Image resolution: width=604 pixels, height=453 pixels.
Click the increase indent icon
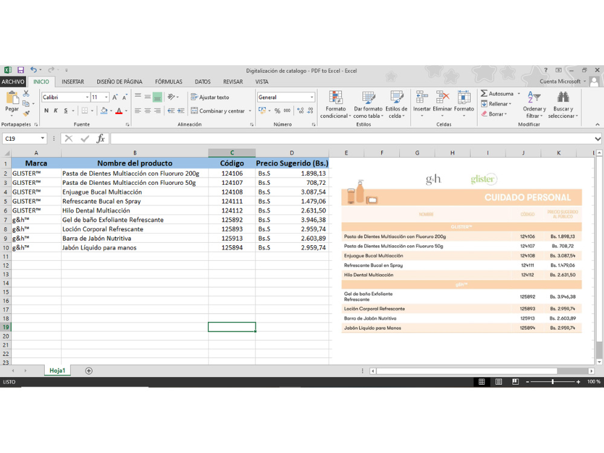tap(181, 111)
